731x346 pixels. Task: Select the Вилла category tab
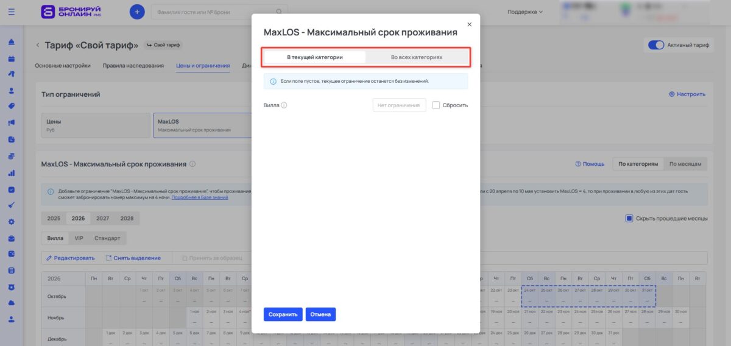pyautogui.click(x=55, y=238)
